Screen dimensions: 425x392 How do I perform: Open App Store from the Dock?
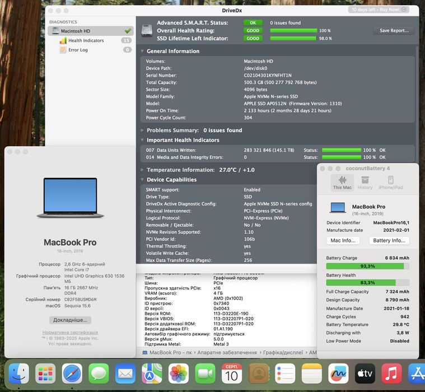coord(417,374)
